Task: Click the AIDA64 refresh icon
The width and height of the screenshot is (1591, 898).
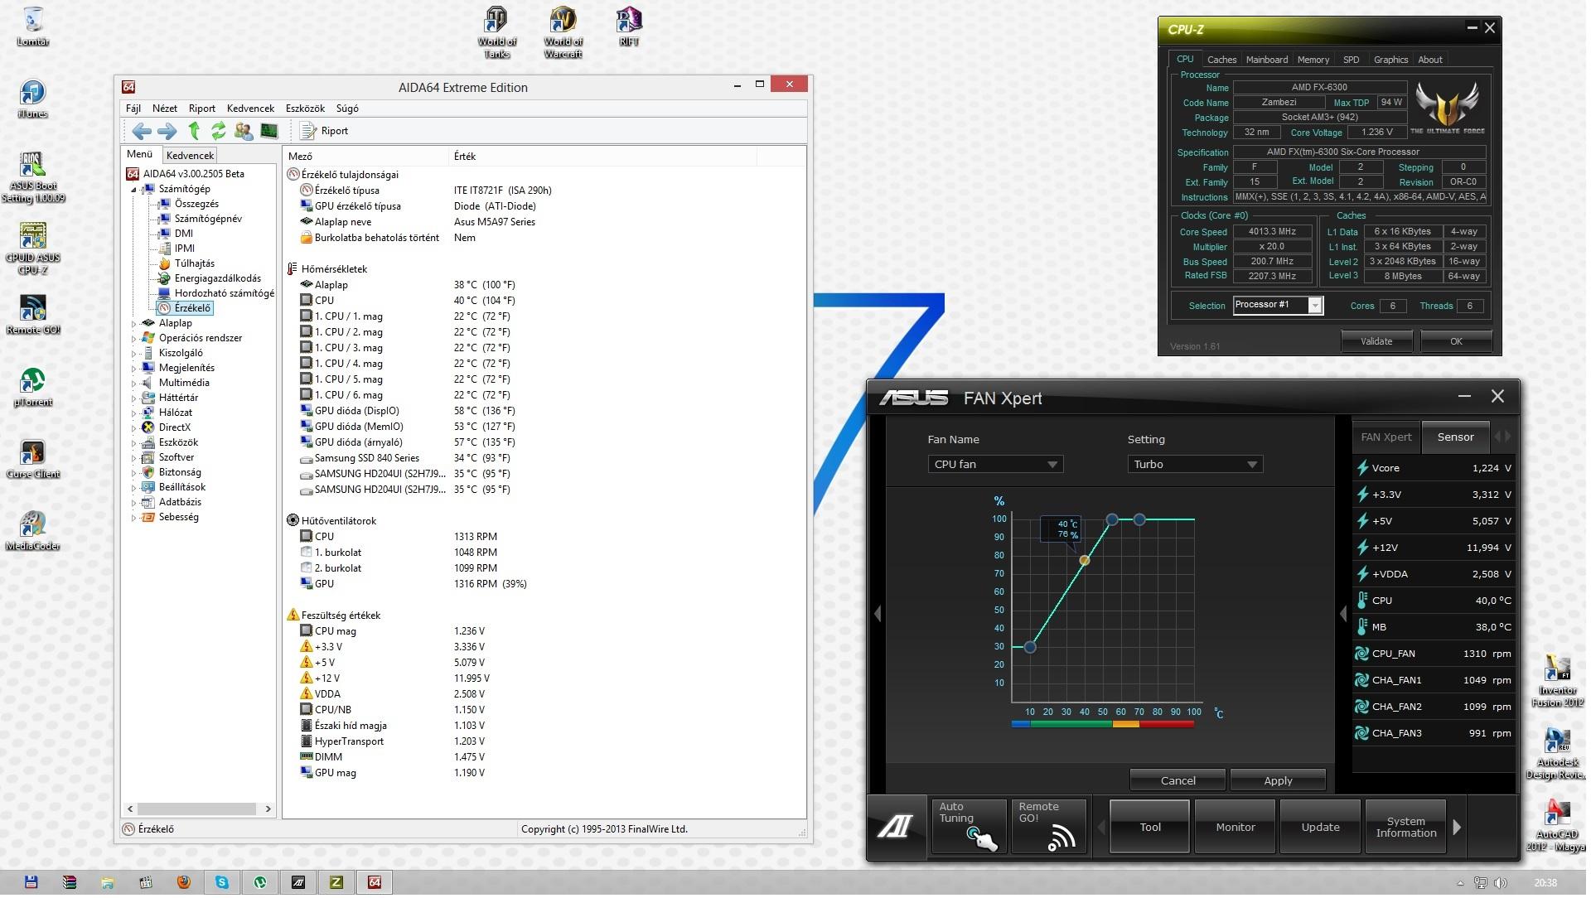Action: (218, 131)
